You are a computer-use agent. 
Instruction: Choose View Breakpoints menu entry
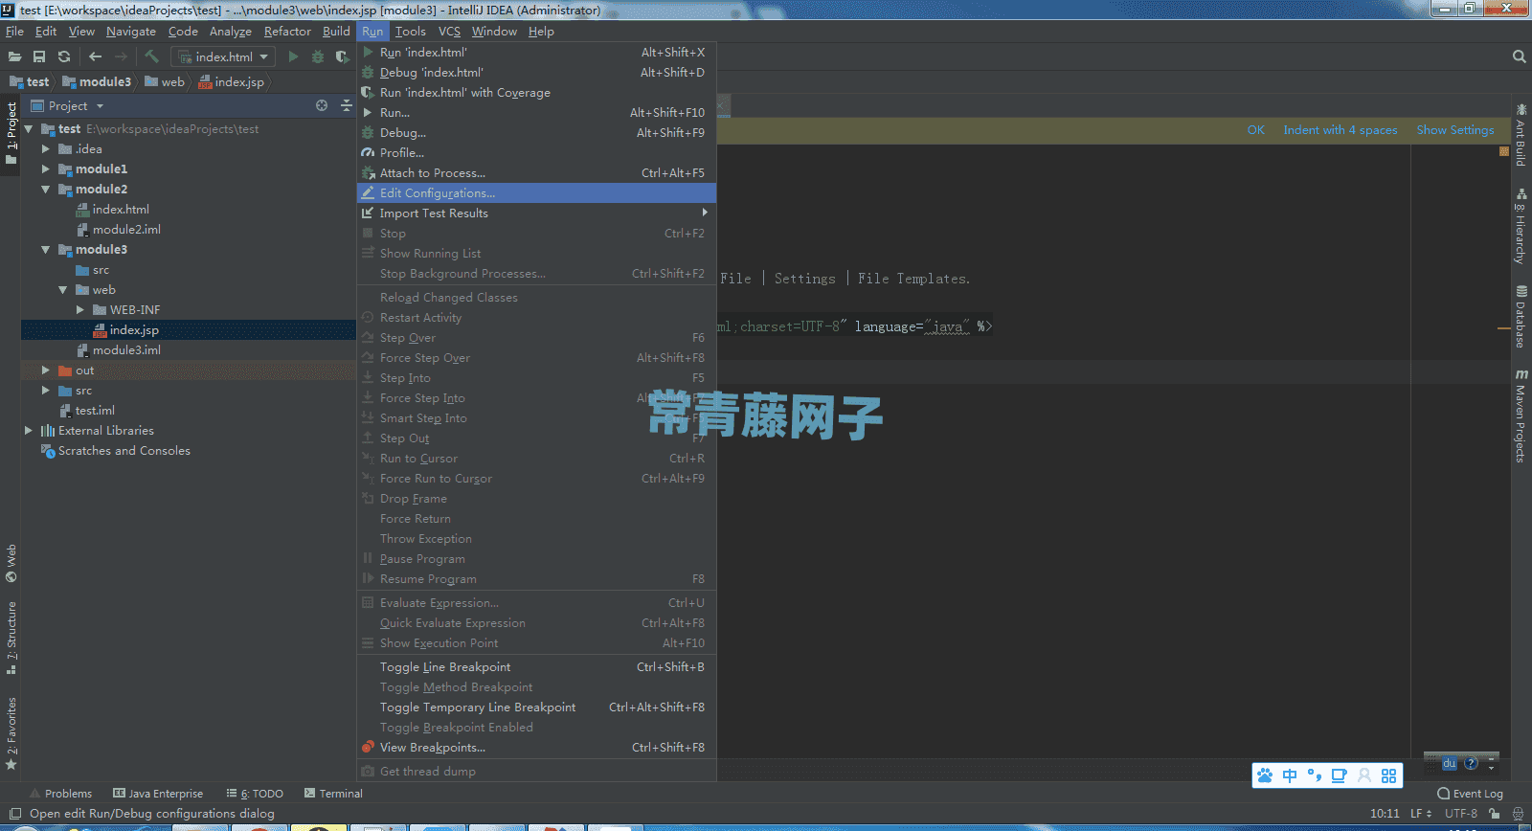tap(536, 747)
